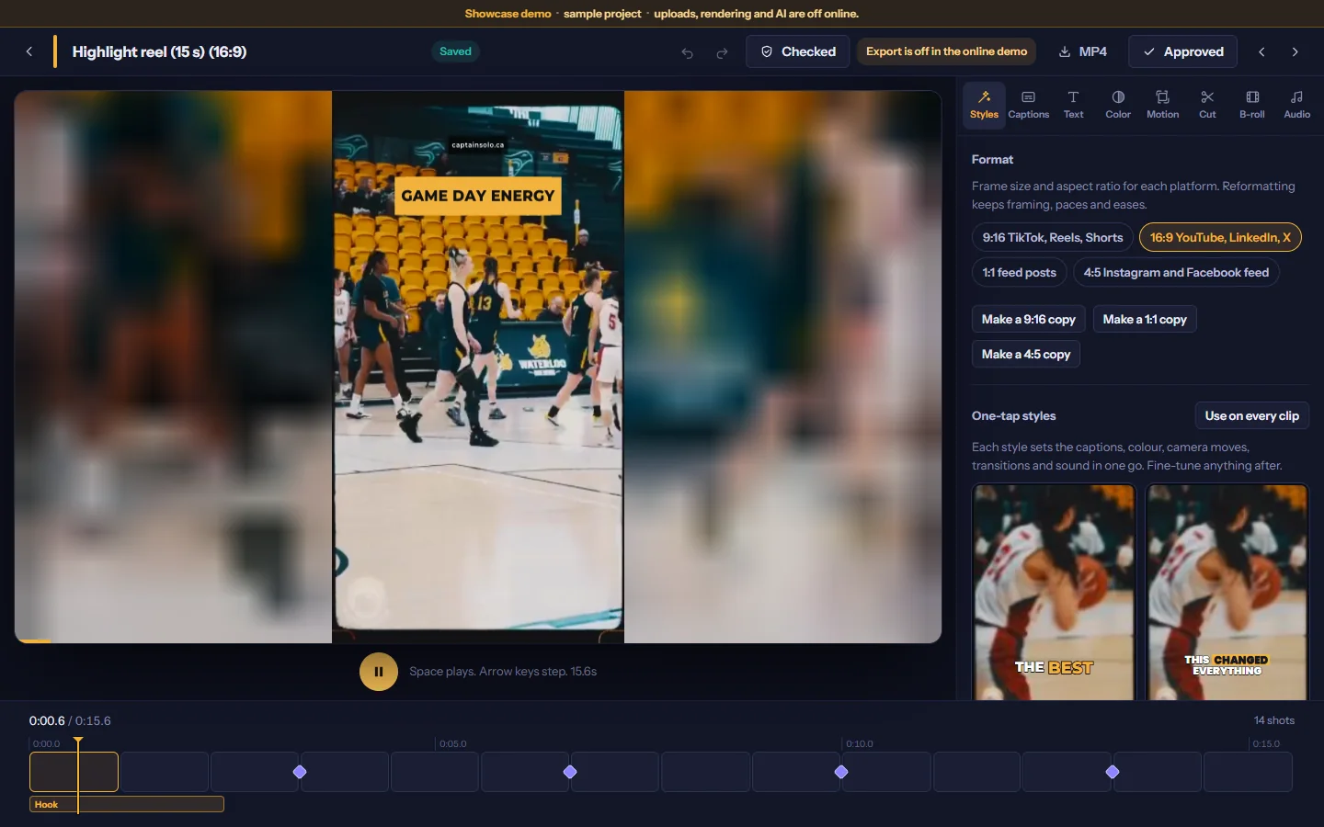The image size is (1324, 827).
Task: Click the first keyframe diamond on timeline
Action: 300,772
